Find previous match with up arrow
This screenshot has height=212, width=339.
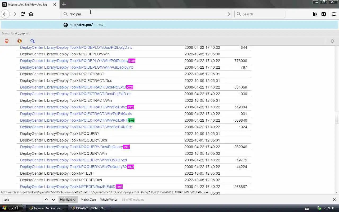[x=46, y=200]
